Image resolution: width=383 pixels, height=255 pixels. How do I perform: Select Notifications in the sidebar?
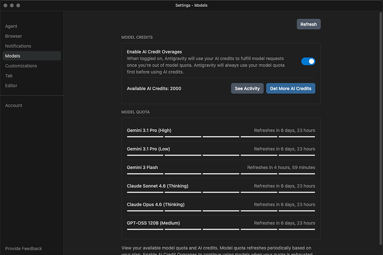[18, 46]
